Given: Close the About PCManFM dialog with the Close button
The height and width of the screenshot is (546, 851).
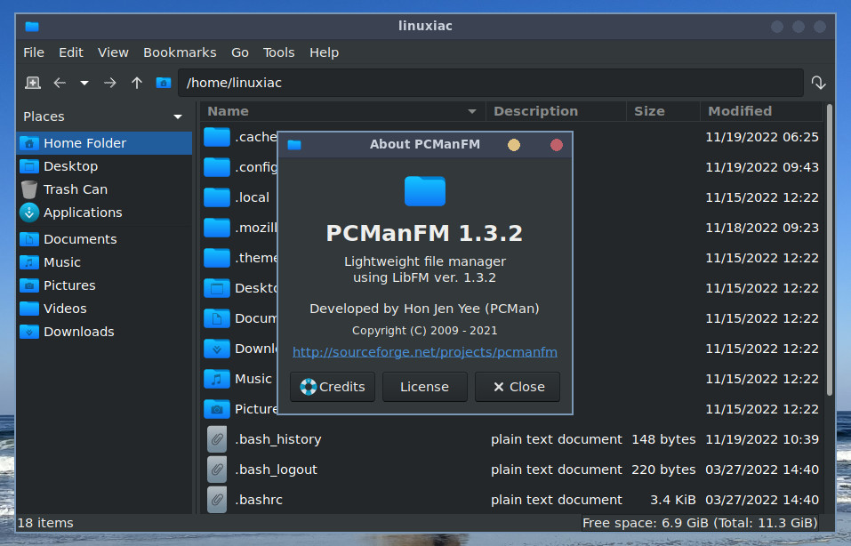Looking at the screenshot, I should [x=518, y=387].
